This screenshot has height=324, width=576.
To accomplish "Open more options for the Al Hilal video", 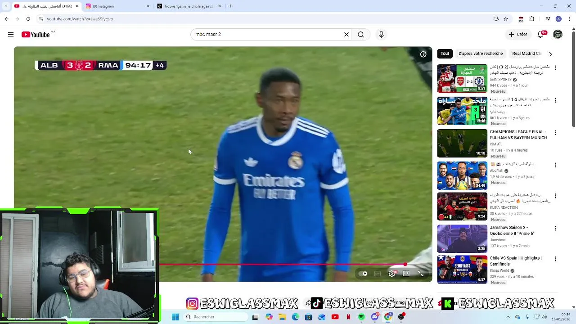I will [x=555, y=100].
